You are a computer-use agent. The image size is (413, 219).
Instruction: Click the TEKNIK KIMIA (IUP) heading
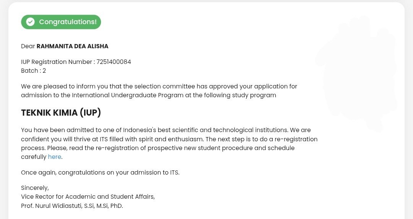click(61, 113)
